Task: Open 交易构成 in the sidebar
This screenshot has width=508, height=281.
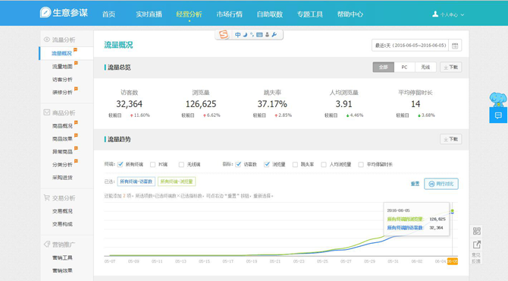Action: click(x=62, y=224)
